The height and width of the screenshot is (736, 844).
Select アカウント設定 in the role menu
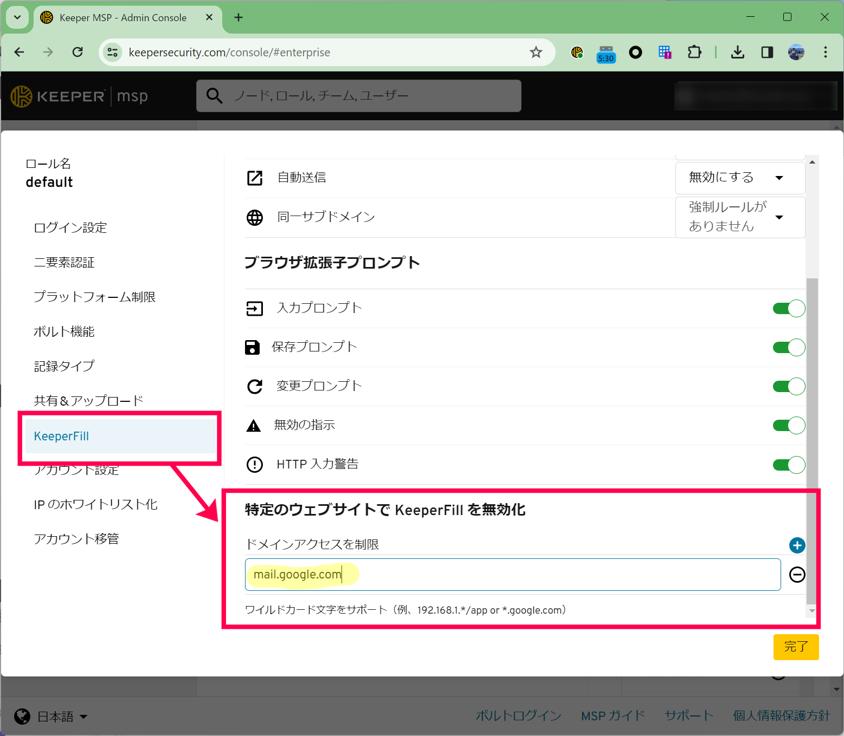(76, 470)
